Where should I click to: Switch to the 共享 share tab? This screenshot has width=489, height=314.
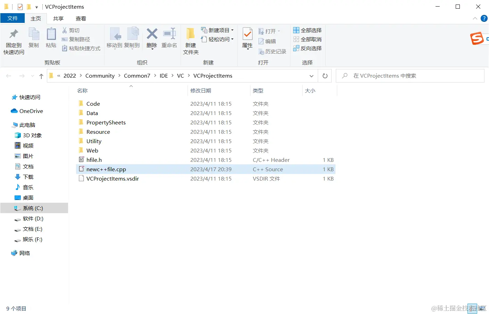pyautogui.click(x=58, y=18)
